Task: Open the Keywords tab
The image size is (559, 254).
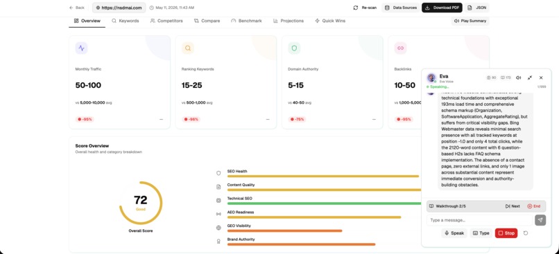Action: pos(125,21)
